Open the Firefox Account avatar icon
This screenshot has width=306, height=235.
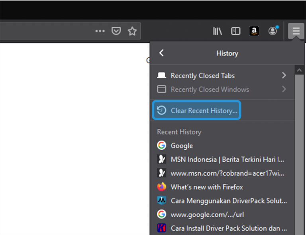coord(273,30)
